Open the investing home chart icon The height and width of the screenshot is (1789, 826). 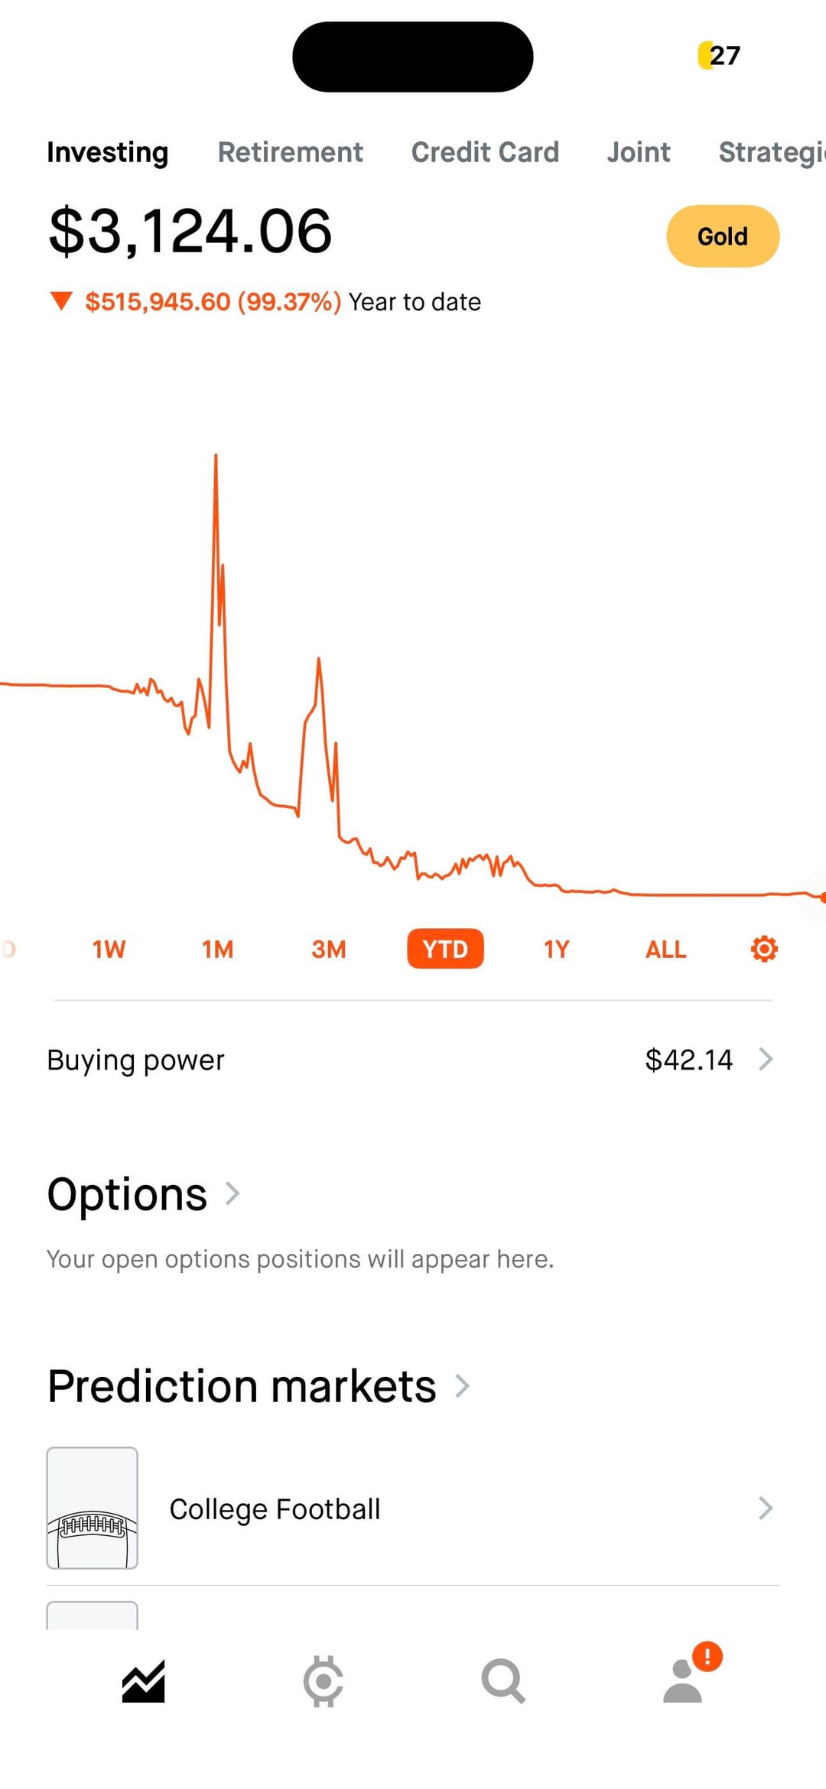(x=144, y=1681)
